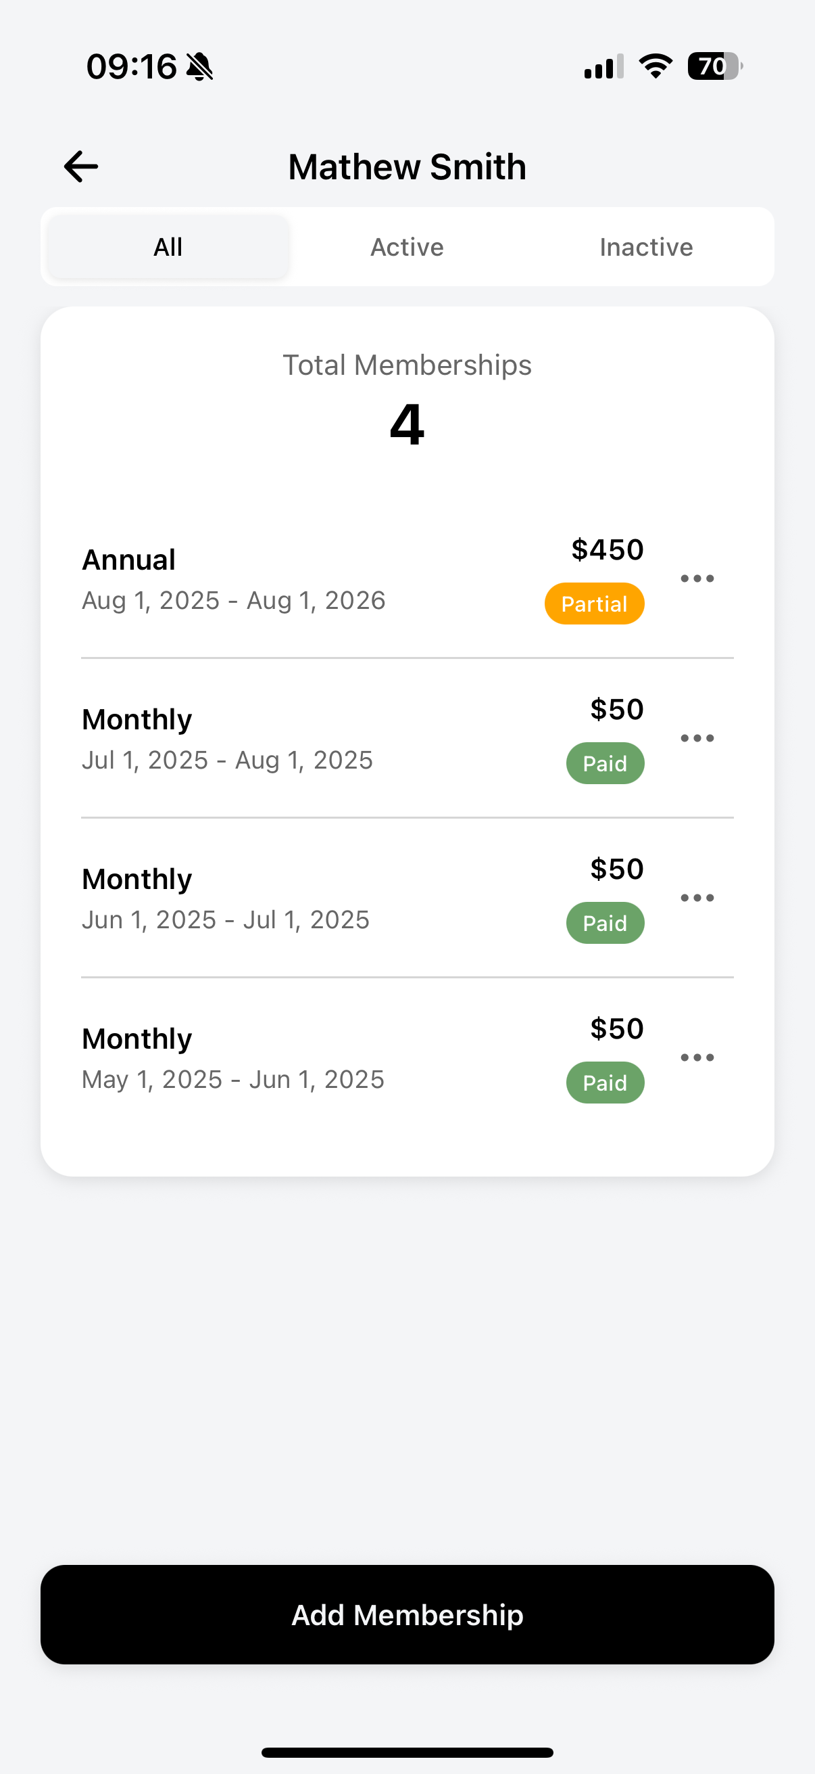Open three-dot menu for Jun 1 Monthly membership
Viewport: 815px width, 1774px height.
[x=697, y=898]
